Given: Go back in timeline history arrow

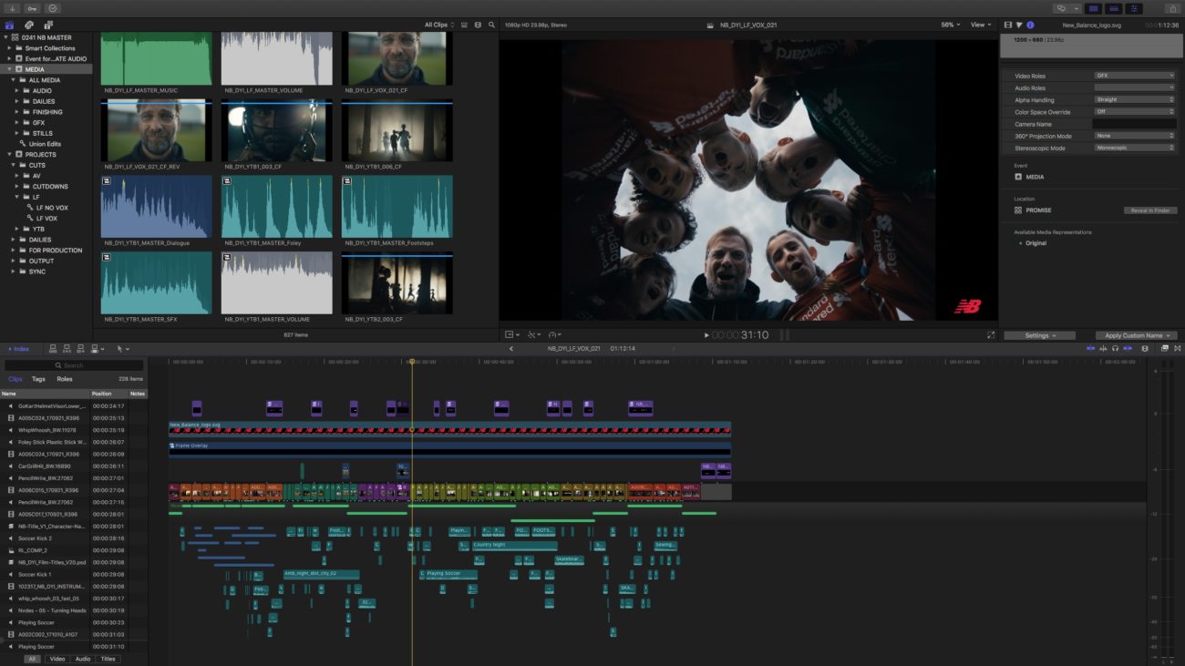Looking at the screenshot, I should pos(510,348).
